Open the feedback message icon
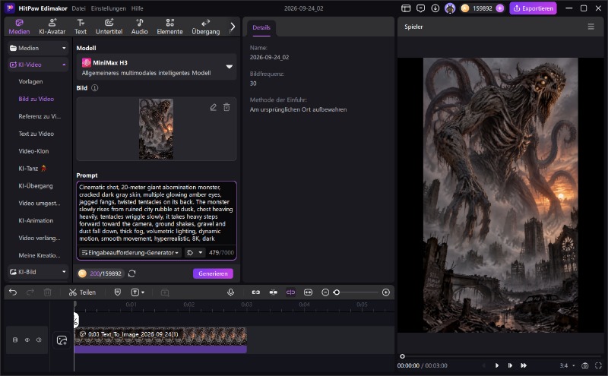Viewport: 608px width, 376px height. pos(421,8)
